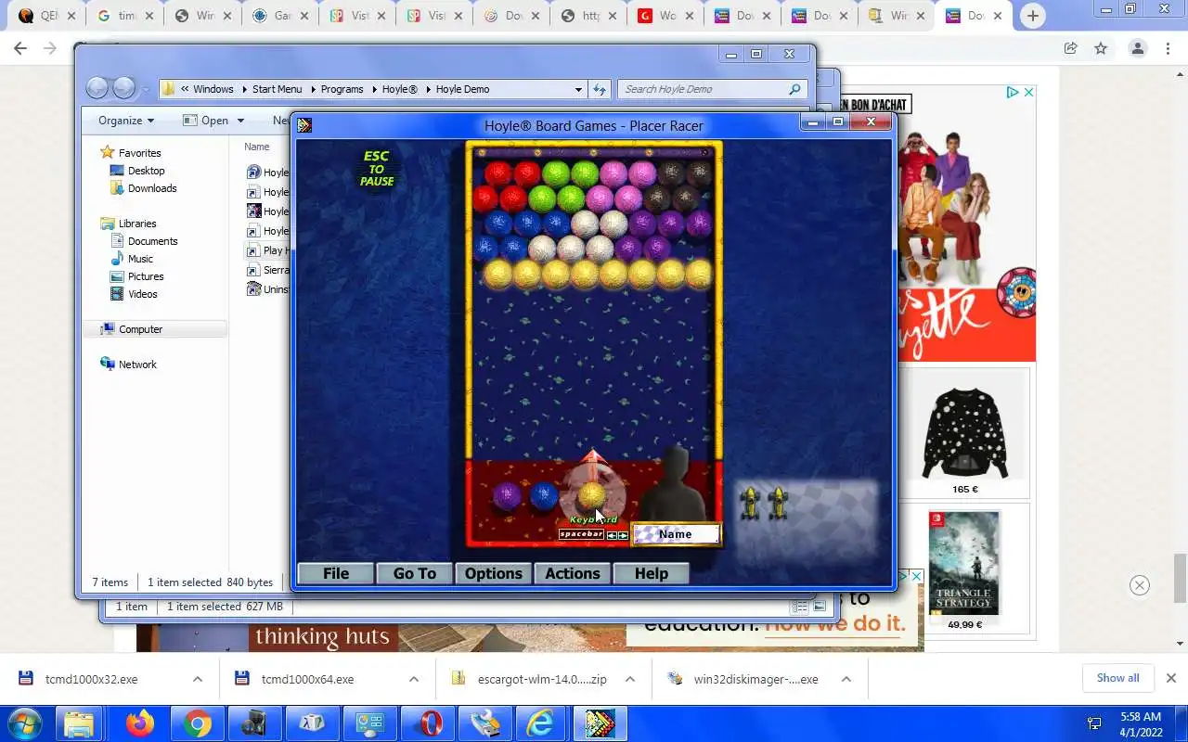Viewport: 1188px width, 742px height.
Task: Click Chrome's browser back arrow
Action: [20, 48]
